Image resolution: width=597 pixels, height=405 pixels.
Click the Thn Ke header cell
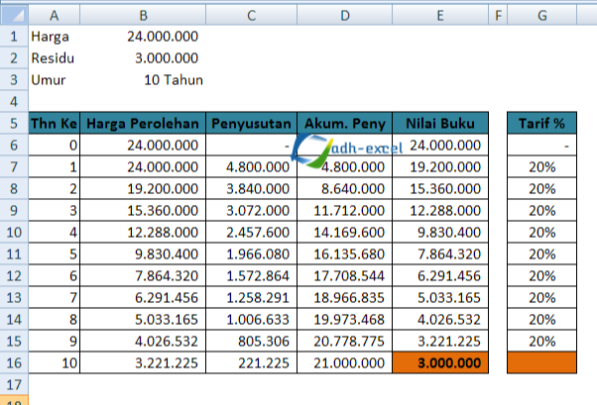pyautogui.click(x=55, y=123)
